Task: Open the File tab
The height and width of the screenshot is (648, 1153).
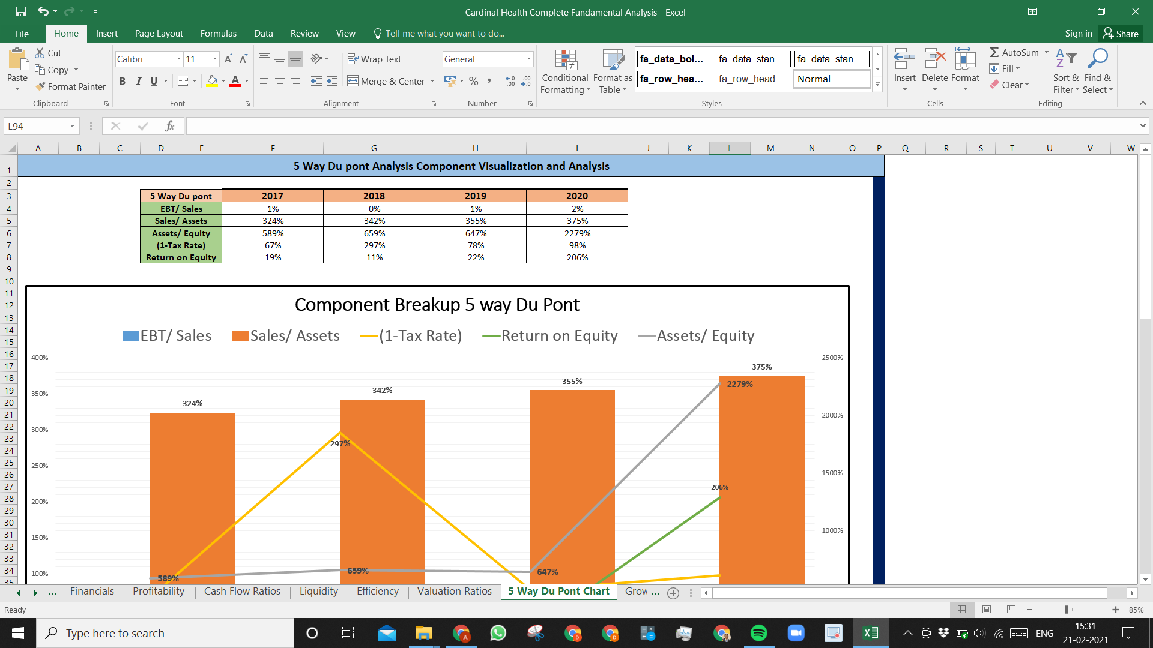Action: click(x=22, y=34)
